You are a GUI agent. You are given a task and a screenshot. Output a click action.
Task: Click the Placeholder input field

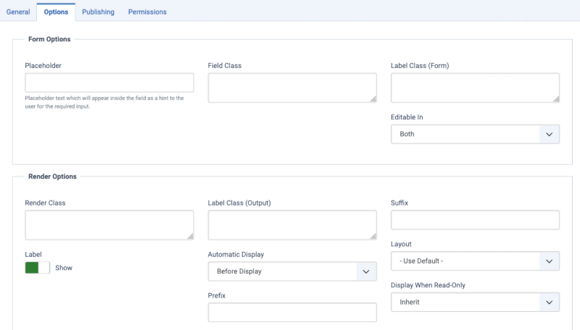(109, 82)
